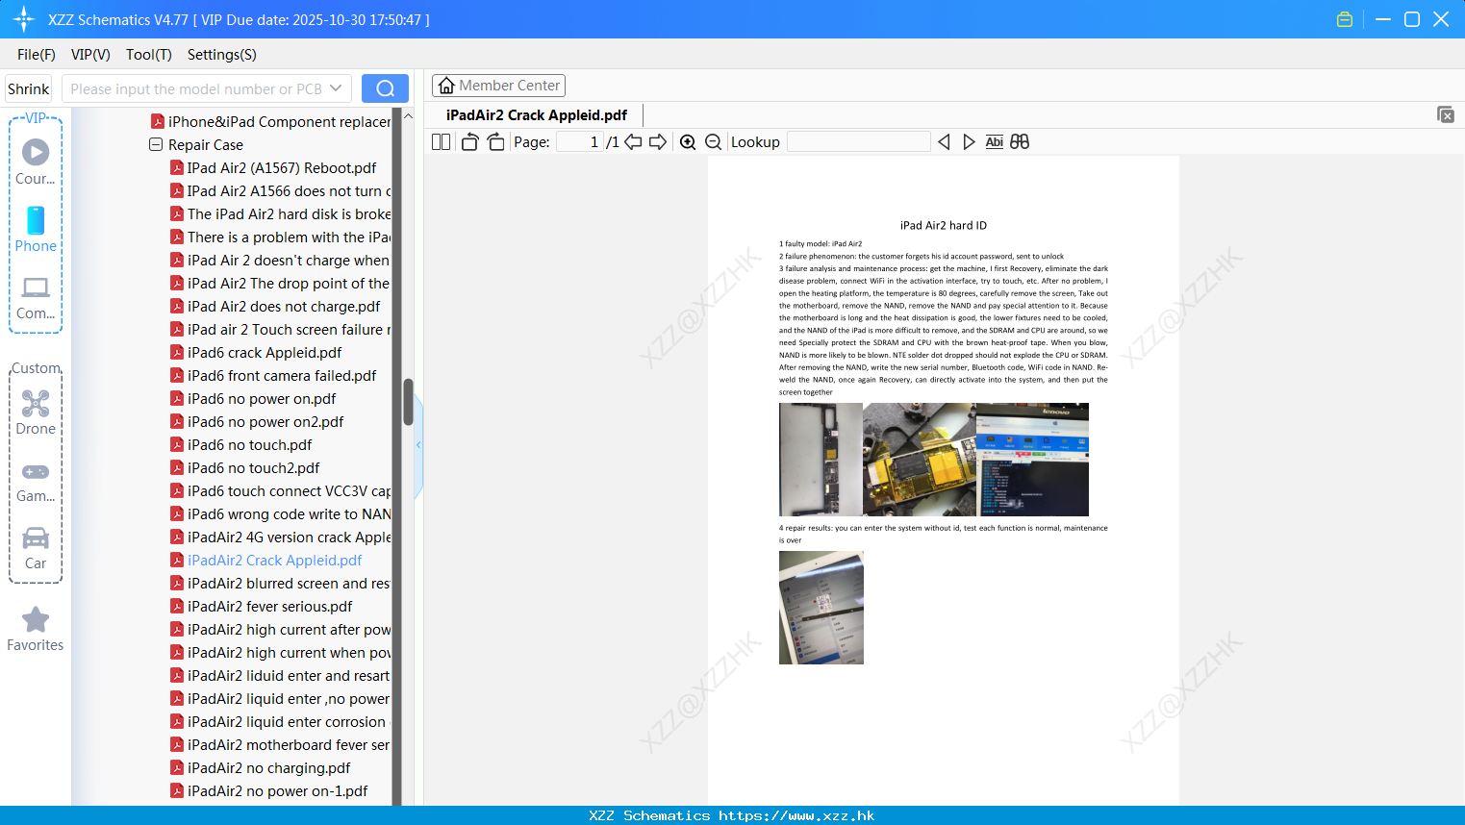This screenshot has width=1465, height=825.
Task: Click the XZZ website link in status bar
Action: pyautogui.click(x=796, y=815)
